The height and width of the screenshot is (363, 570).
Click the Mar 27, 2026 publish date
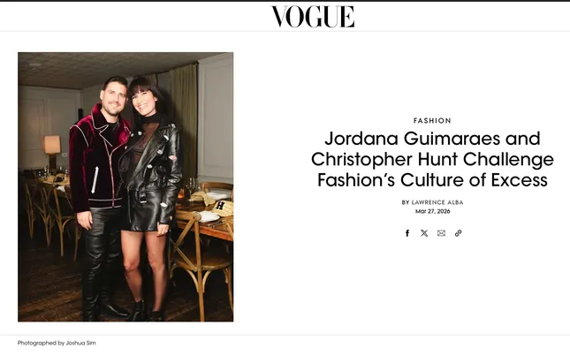click(x=433, y=211)
